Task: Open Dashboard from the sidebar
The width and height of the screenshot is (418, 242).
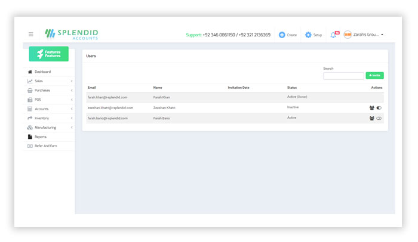Action: [x=42, y=72]
